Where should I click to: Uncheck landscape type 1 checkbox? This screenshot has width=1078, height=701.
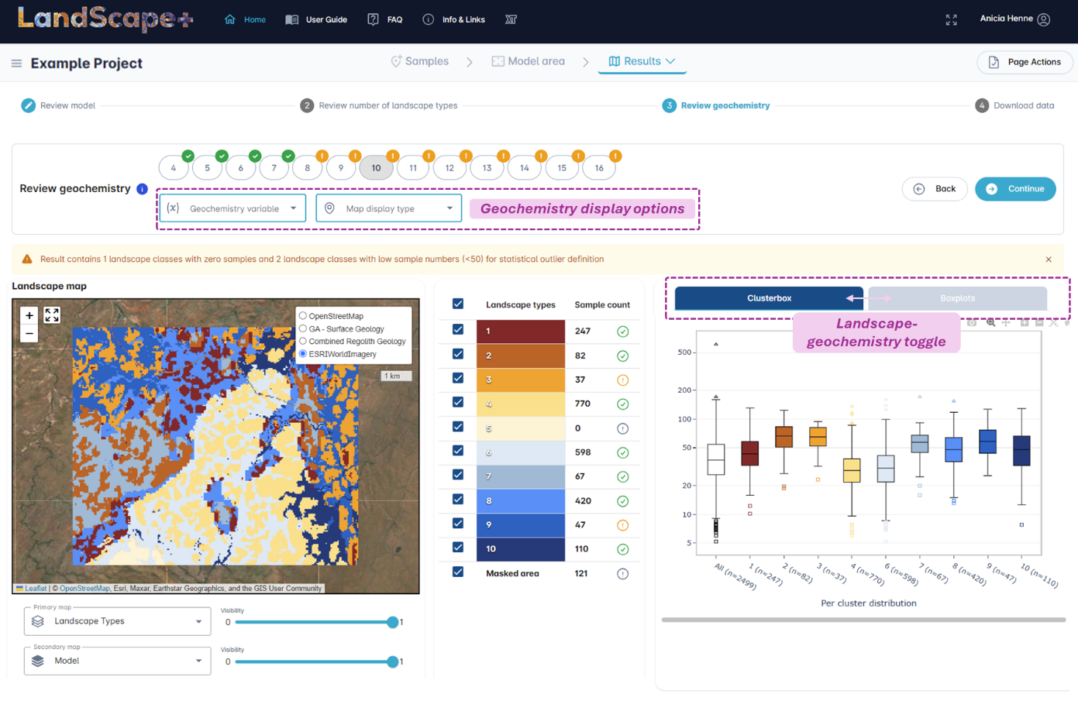click(x=458, y=329)
